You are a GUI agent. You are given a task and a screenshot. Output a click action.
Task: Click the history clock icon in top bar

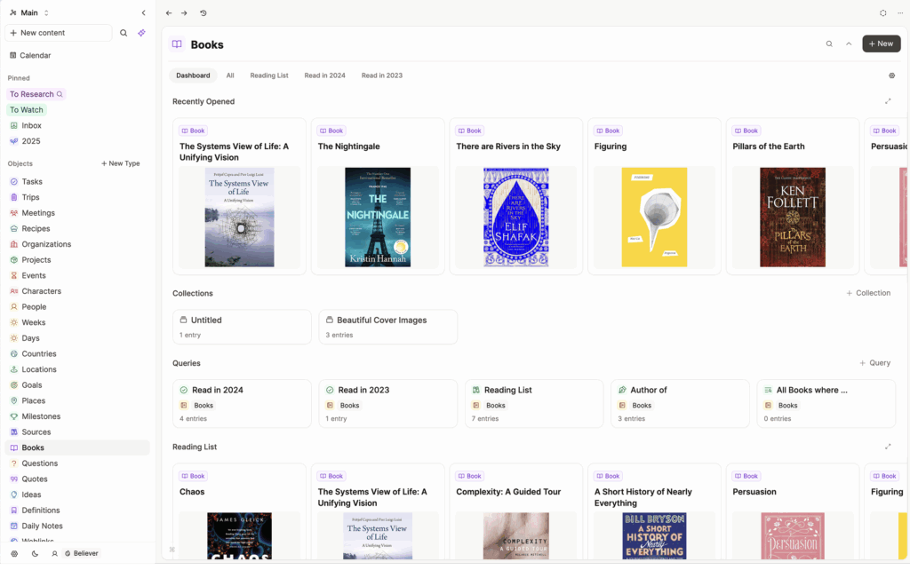click(x=204, y=13)
